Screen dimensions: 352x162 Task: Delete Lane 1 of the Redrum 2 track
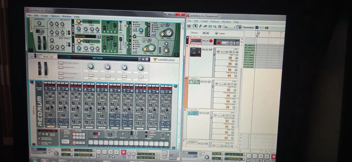237,43
